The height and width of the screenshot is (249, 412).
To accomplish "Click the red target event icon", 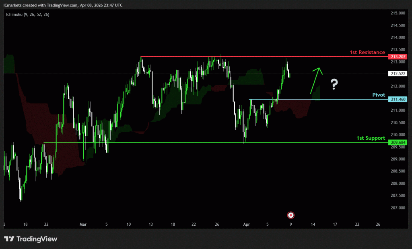I will point(291,215).
